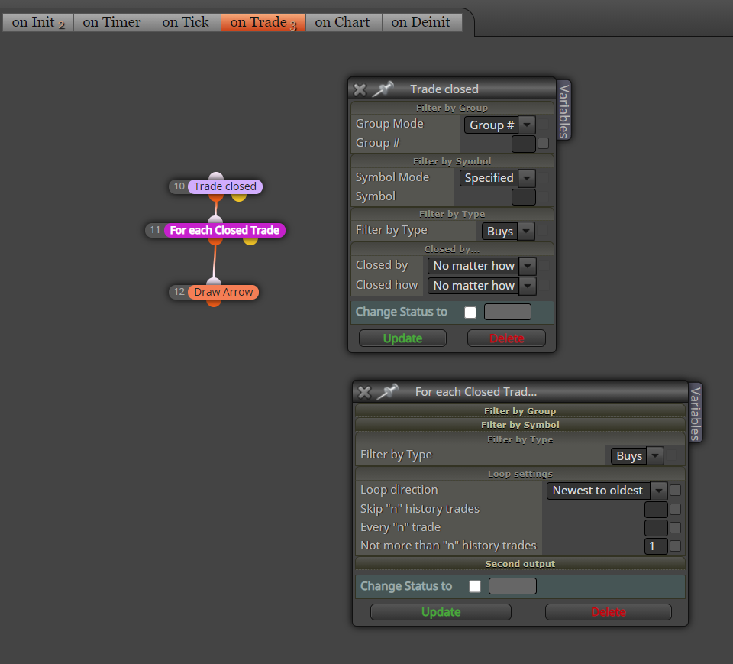Viewport: 733px width, 664px height.
Task: Switch to the on Chart tab
Action: coord(343,22)
